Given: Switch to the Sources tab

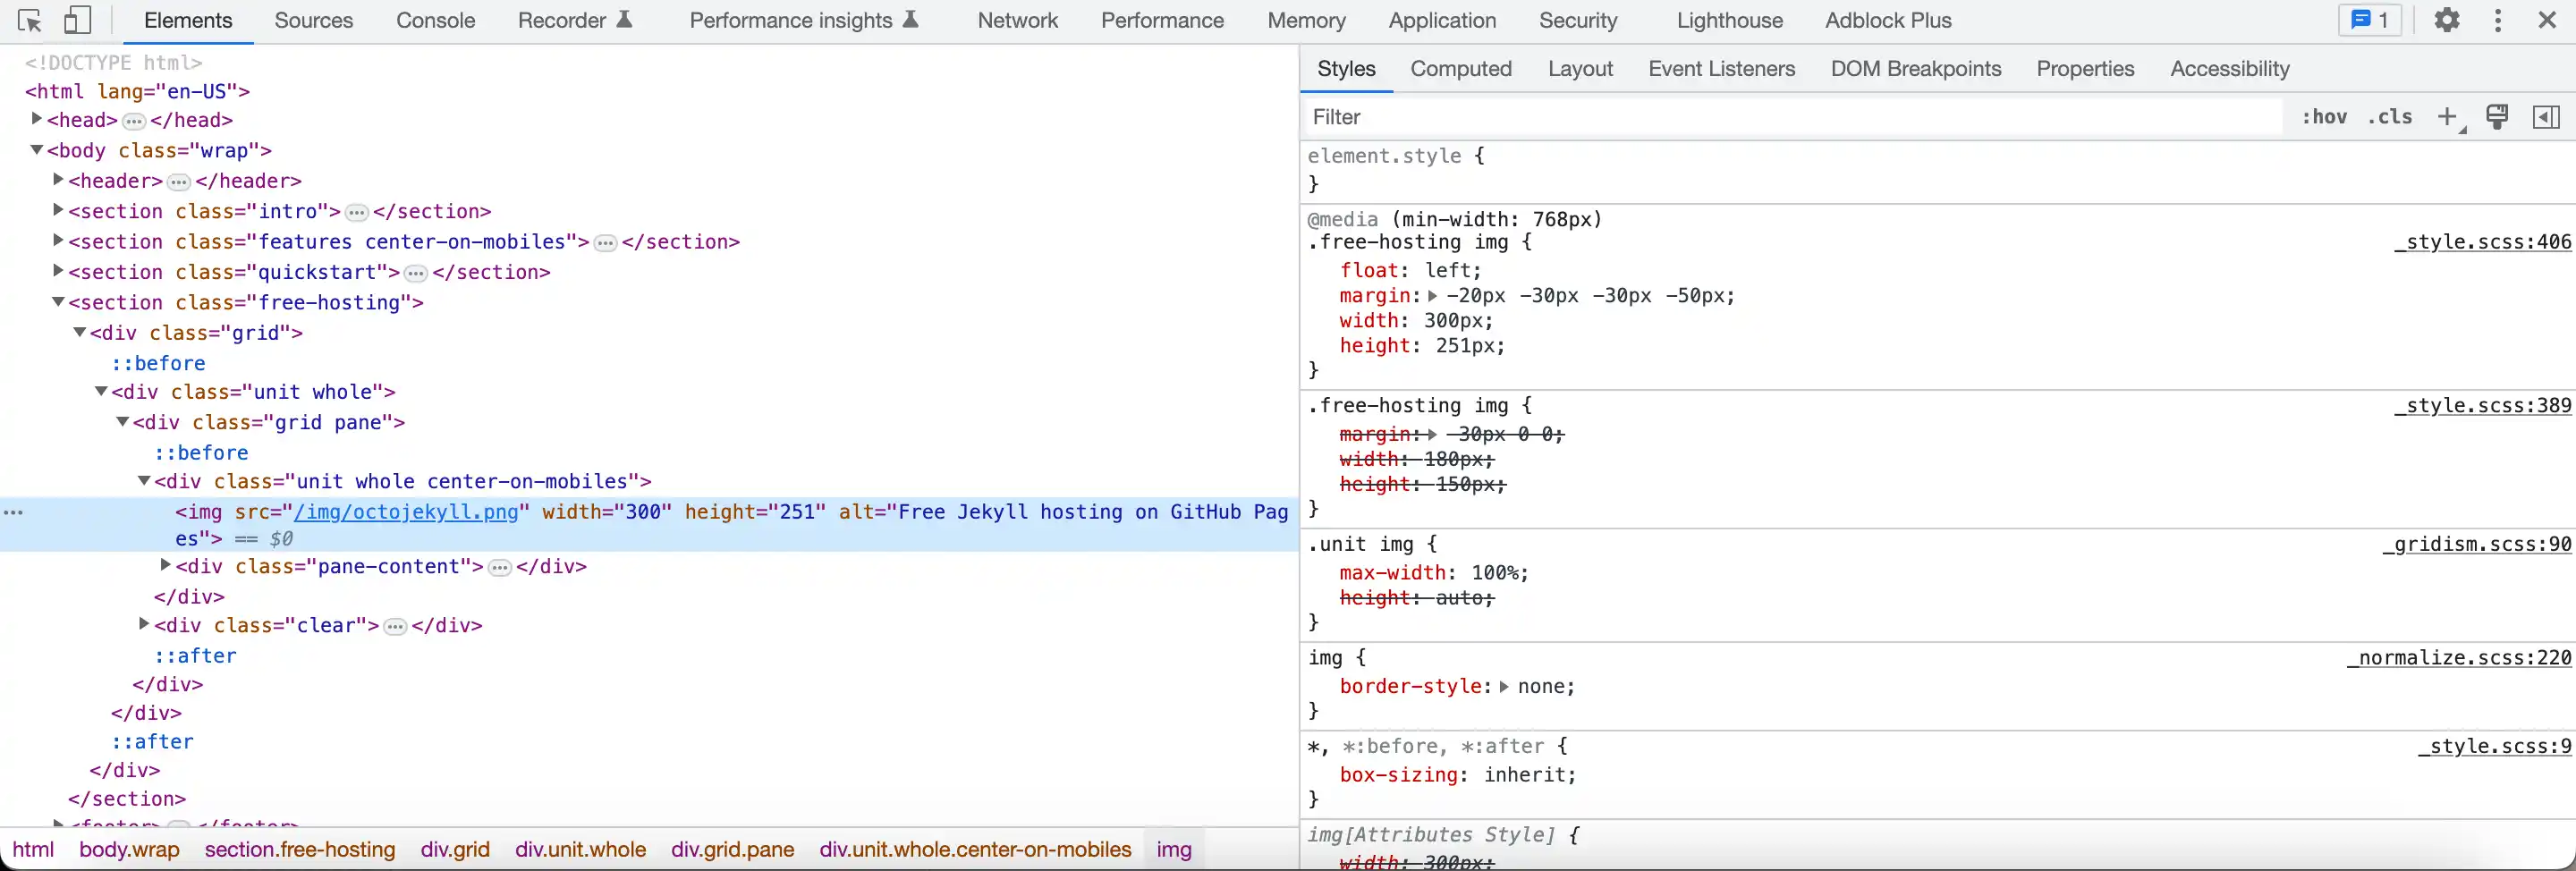Looking at the screenshot, I should (x=314, y=20).
